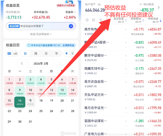Click A股资源 sector label

(140, 47)
